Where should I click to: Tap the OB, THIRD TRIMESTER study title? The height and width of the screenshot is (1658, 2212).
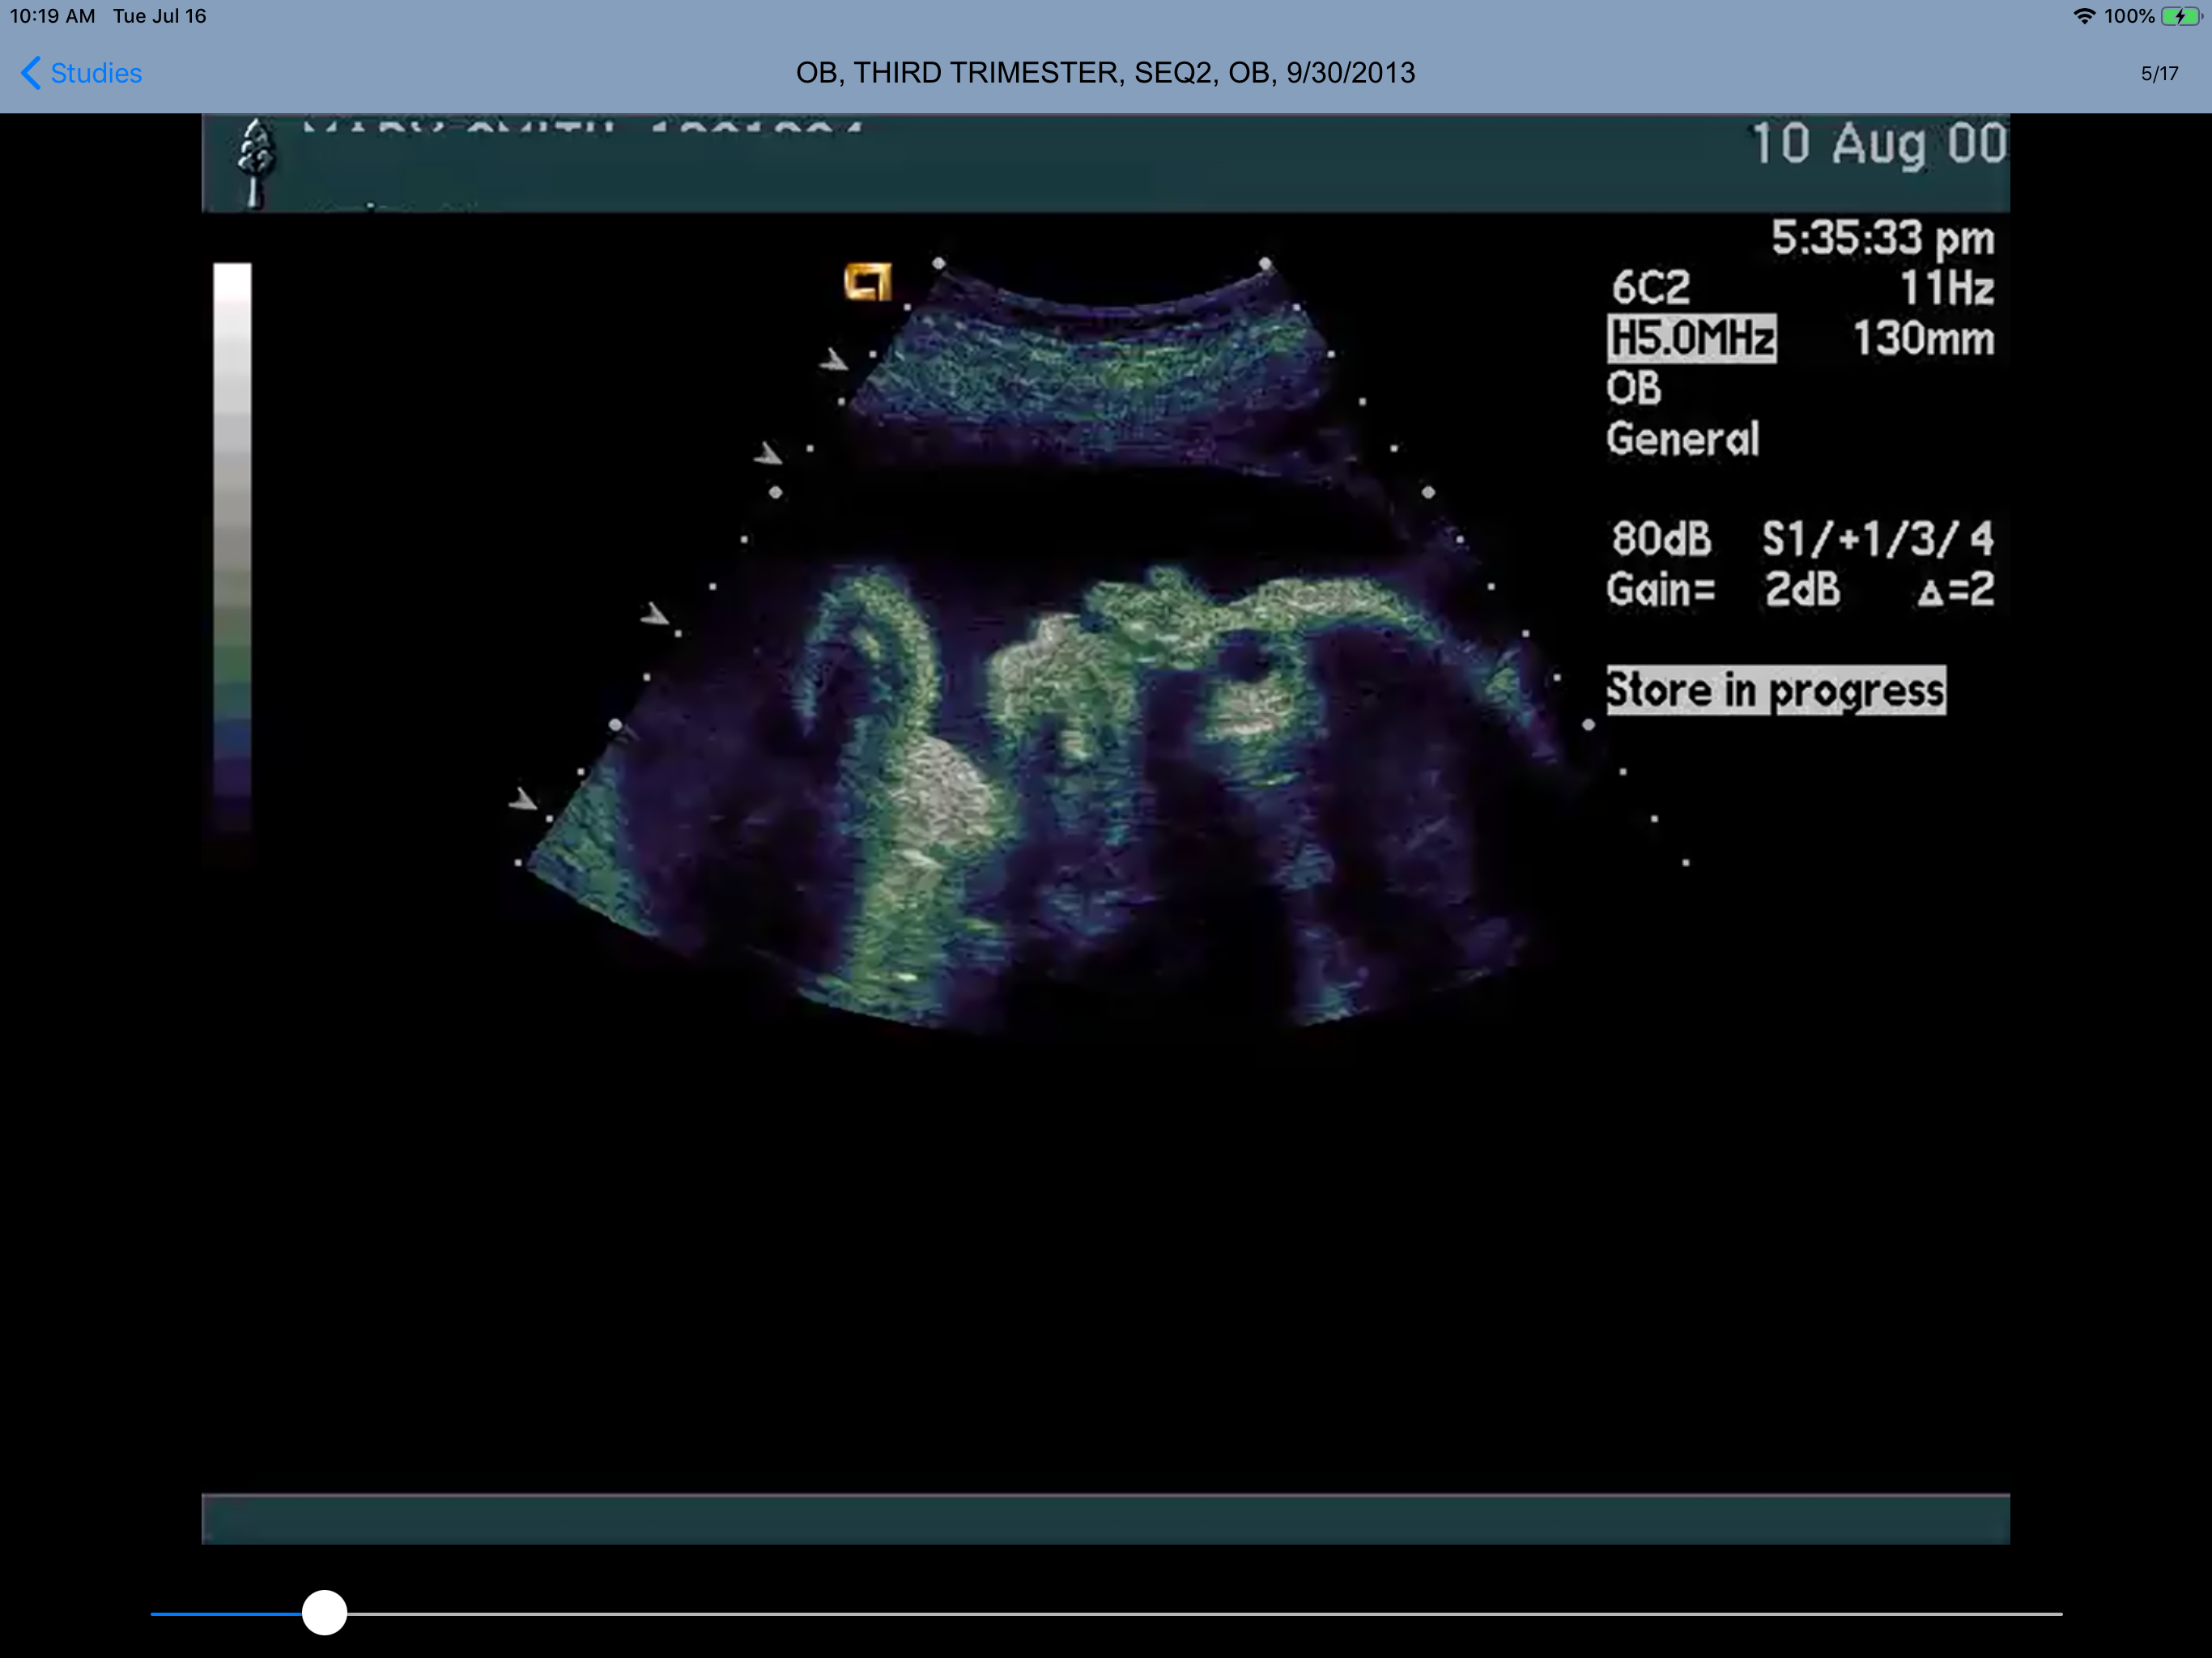[x=1105, y=73]
